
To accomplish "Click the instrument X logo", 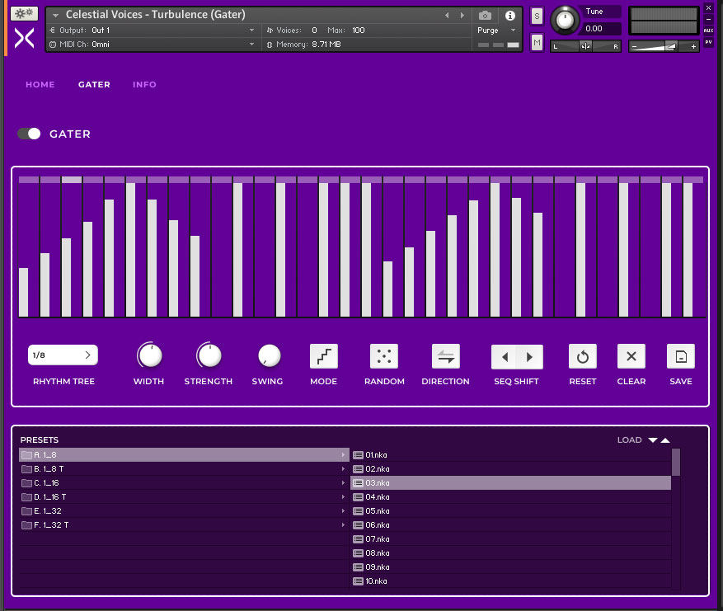I will coord(24,38).
